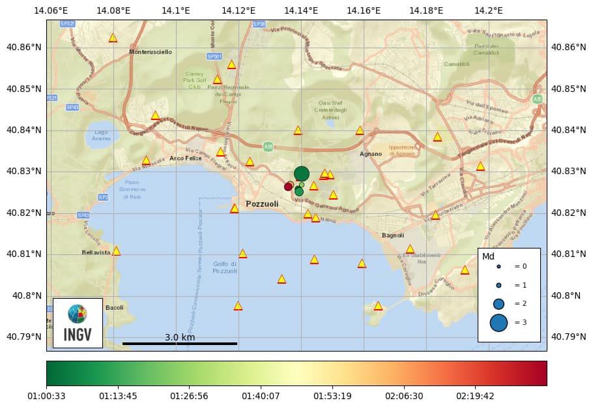Click the dark green start of the colorbar
Screen dimensions: 593x407
pos(52,374)
